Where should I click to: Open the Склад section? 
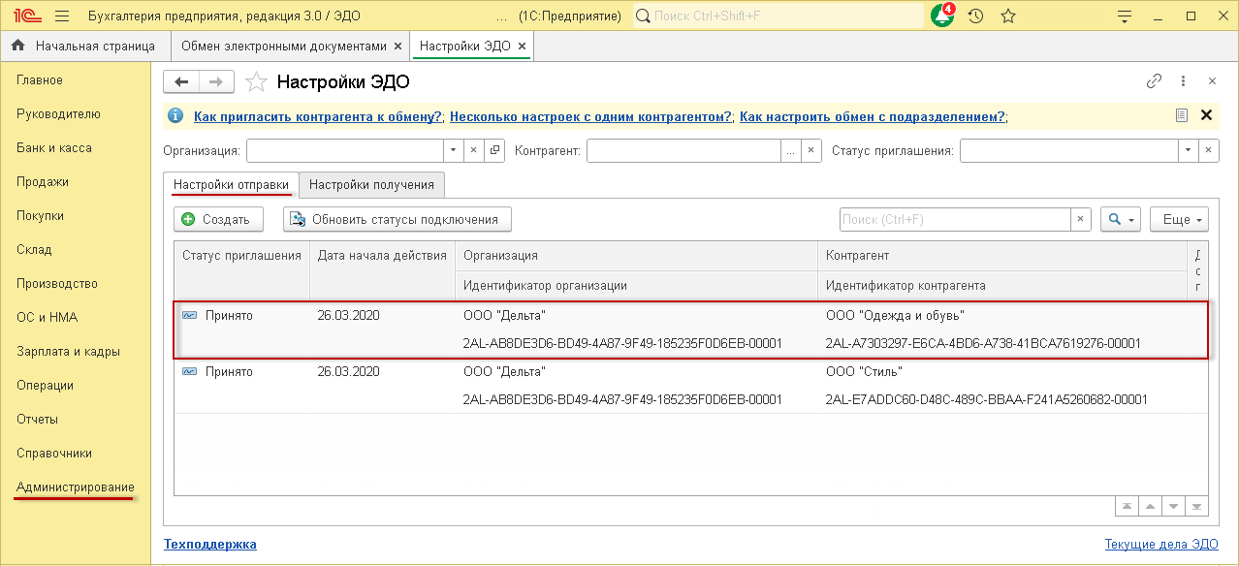(34, 250)
